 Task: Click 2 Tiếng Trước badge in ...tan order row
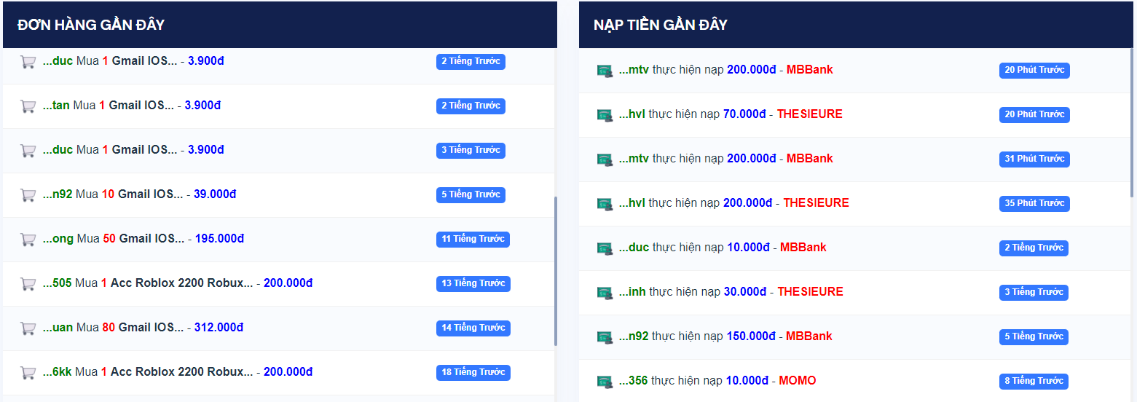(471, 106)
